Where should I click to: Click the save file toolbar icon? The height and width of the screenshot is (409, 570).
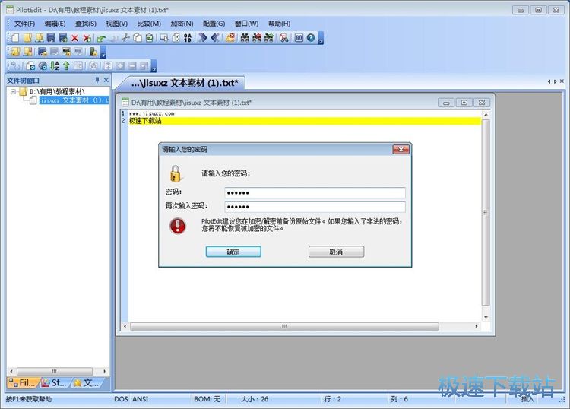[51, 37]
